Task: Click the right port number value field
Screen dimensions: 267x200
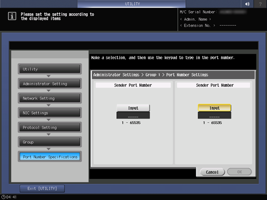Action: point(214,115)
